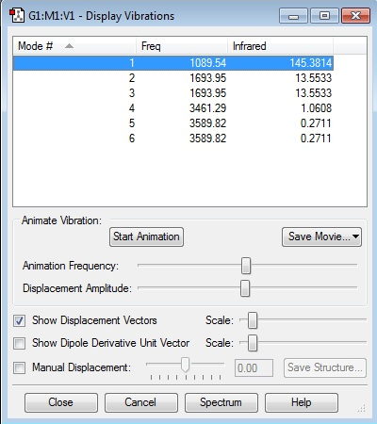Sort by the Freq column header
377x424 pixels.
[x=182, y=46]
